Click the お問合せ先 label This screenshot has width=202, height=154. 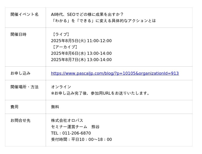pos(20,120)
